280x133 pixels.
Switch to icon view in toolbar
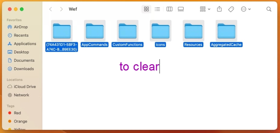point(146,9)
